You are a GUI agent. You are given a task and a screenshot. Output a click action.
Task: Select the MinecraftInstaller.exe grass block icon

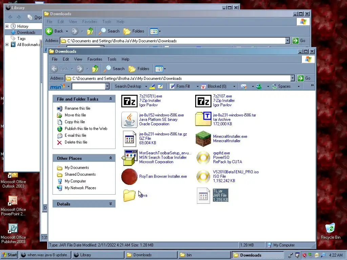(203, 138)
